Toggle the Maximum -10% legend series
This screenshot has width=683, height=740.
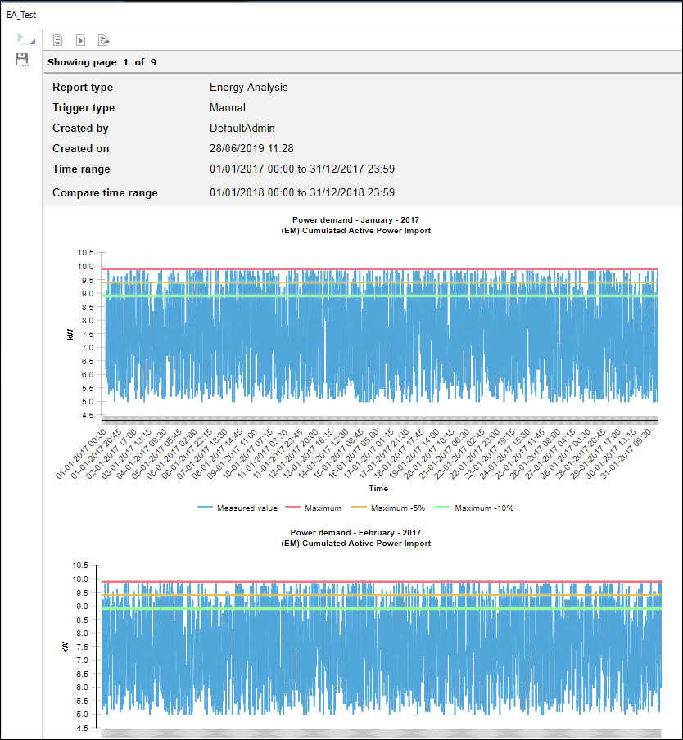click(x=484, y=508)
